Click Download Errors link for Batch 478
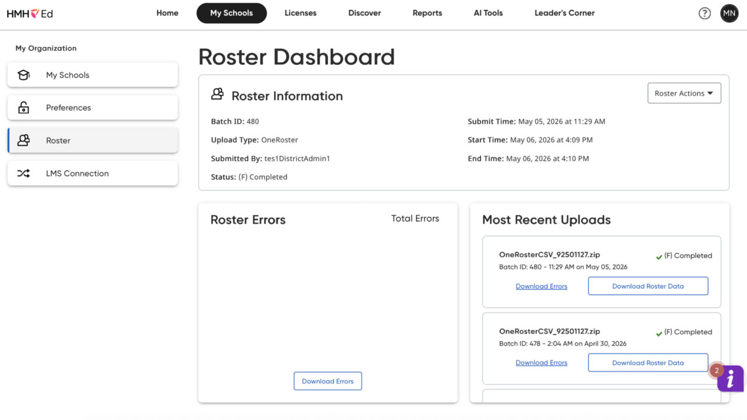This screenshot has width=747, height=420. pyautogui.click(x=542, y=363)
